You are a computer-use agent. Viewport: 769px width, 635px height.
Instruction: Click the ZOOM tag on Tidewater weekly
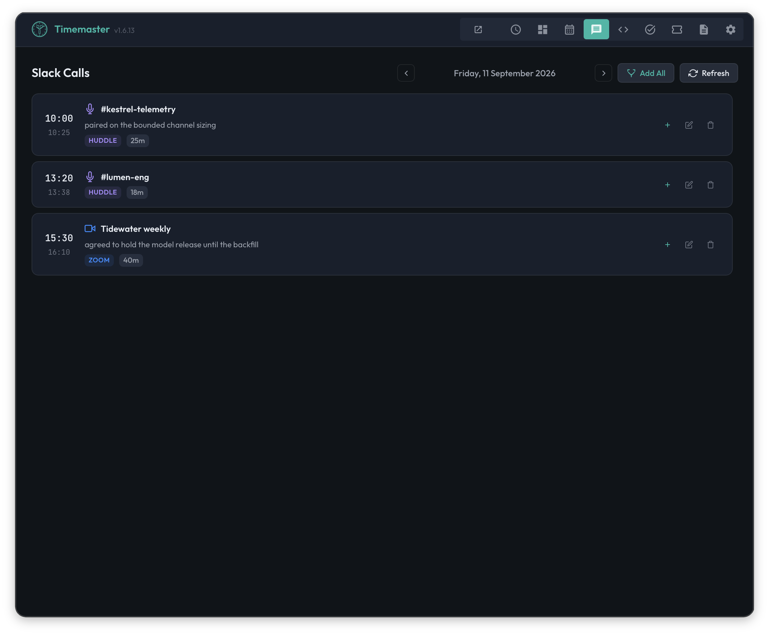coord(99,260)
